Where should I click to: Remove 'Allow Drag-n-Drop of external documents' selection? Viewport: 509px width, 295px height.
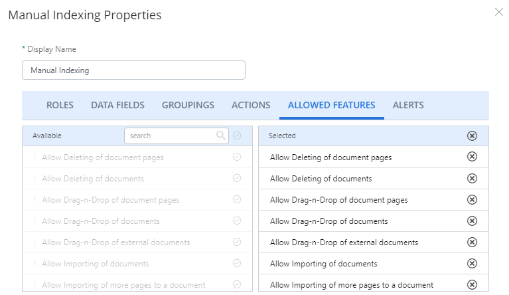(472, 242)
